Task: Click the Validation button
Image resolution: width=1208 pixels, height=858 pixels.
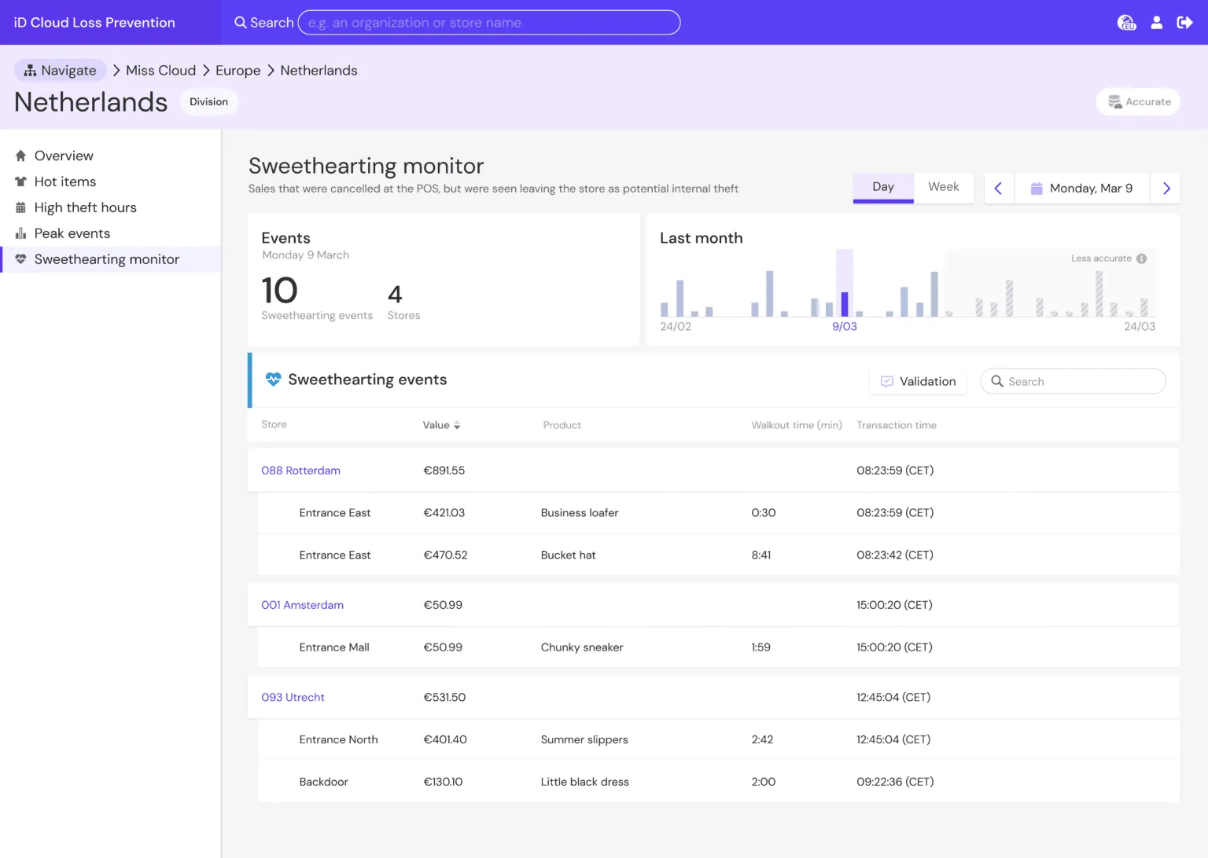Action: 918,381
